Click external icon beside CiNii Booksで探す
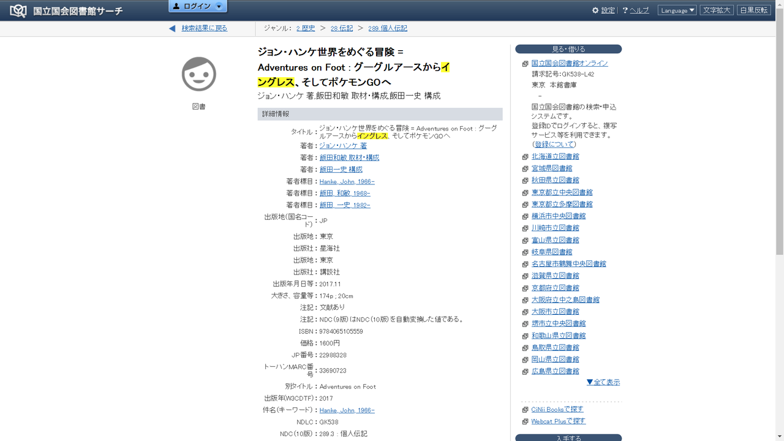 [525, 410]
